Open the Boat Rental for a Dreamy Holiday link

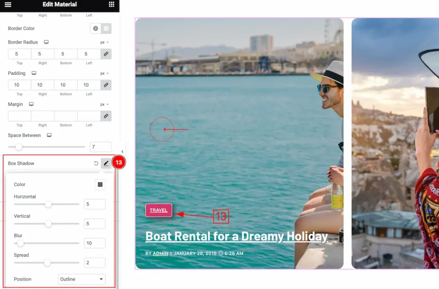(237, 236)
